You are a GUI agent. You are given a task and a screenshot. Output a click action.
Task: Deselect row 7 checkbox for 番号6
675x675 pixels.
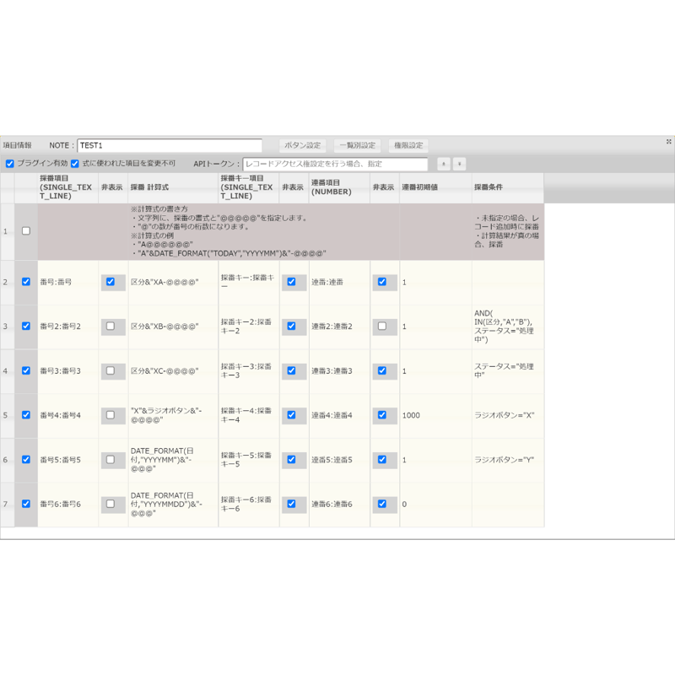[26, 504]
